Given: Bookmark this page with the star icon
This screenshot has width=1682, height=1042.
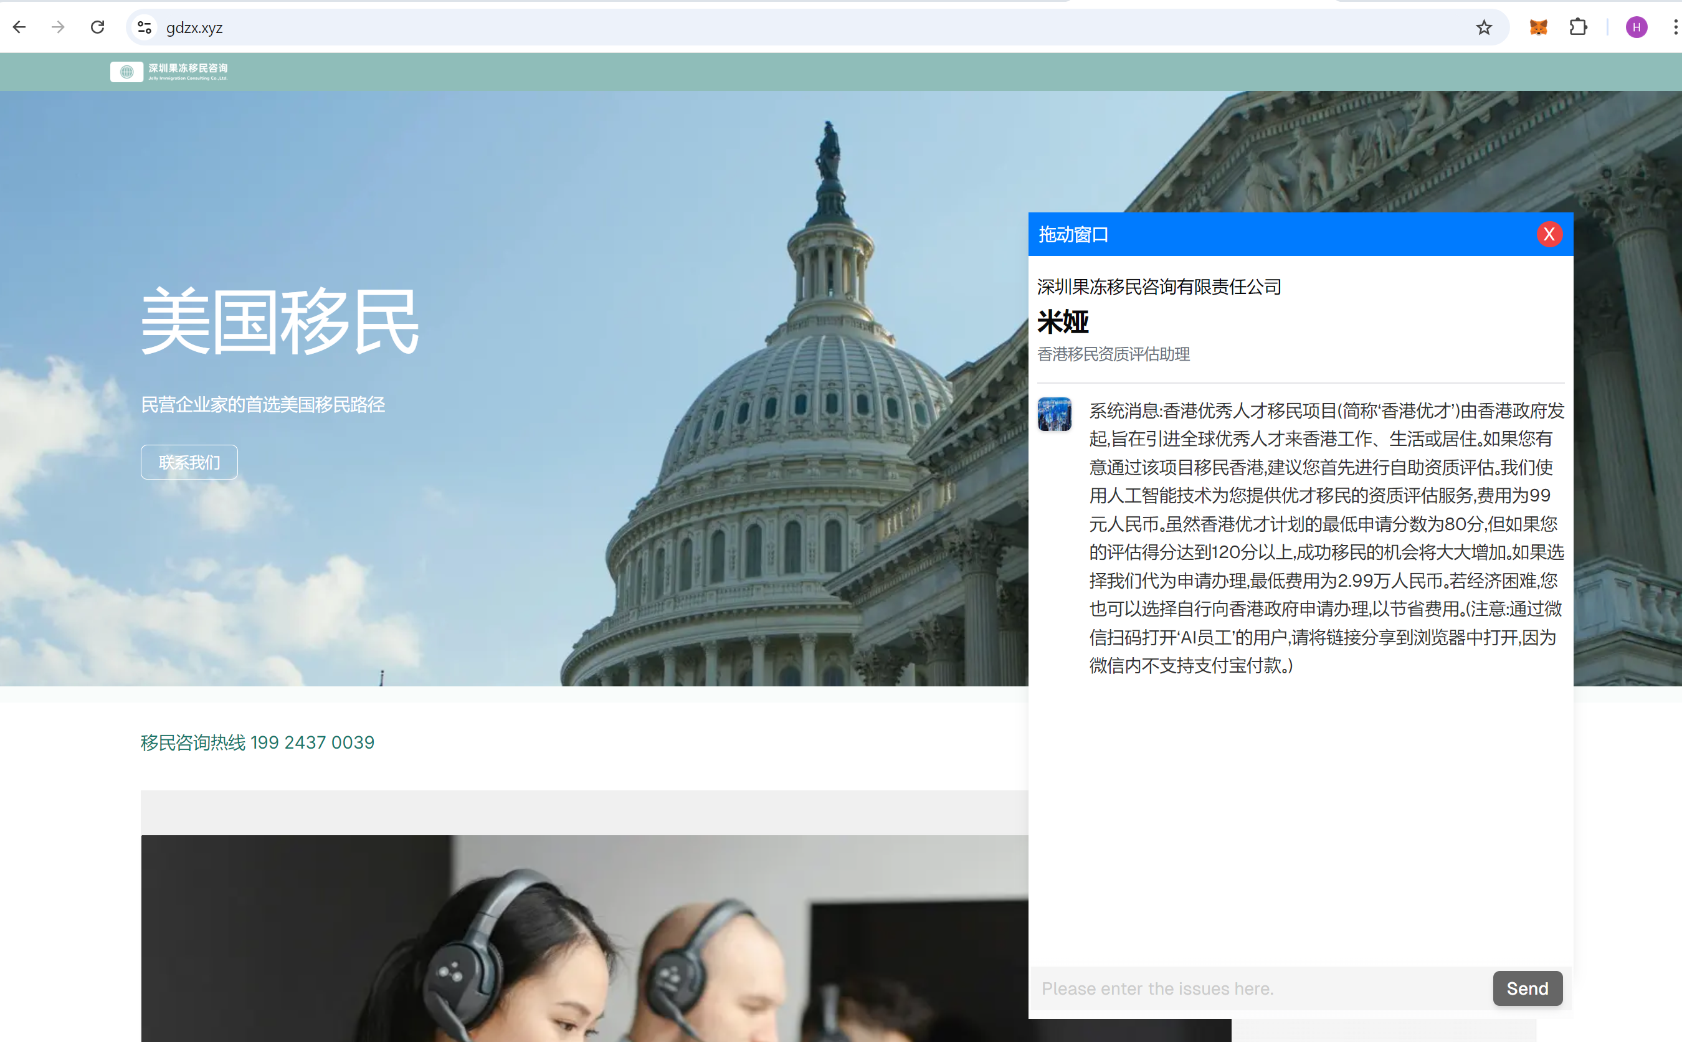Looking at the screenshot, I should [x=1483, y=27].
